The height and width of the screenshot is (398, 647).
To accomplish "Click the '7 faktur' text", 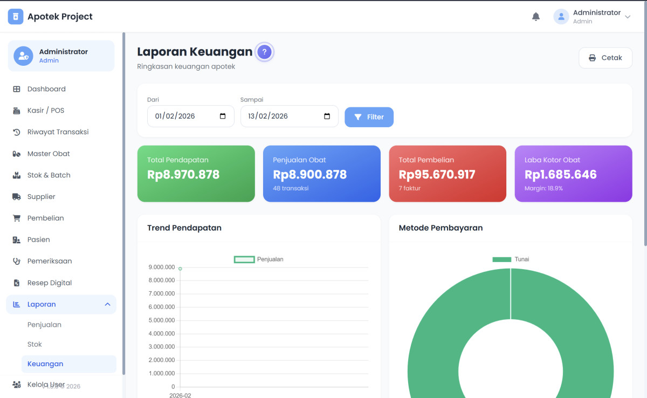I will tap(410, 188).
